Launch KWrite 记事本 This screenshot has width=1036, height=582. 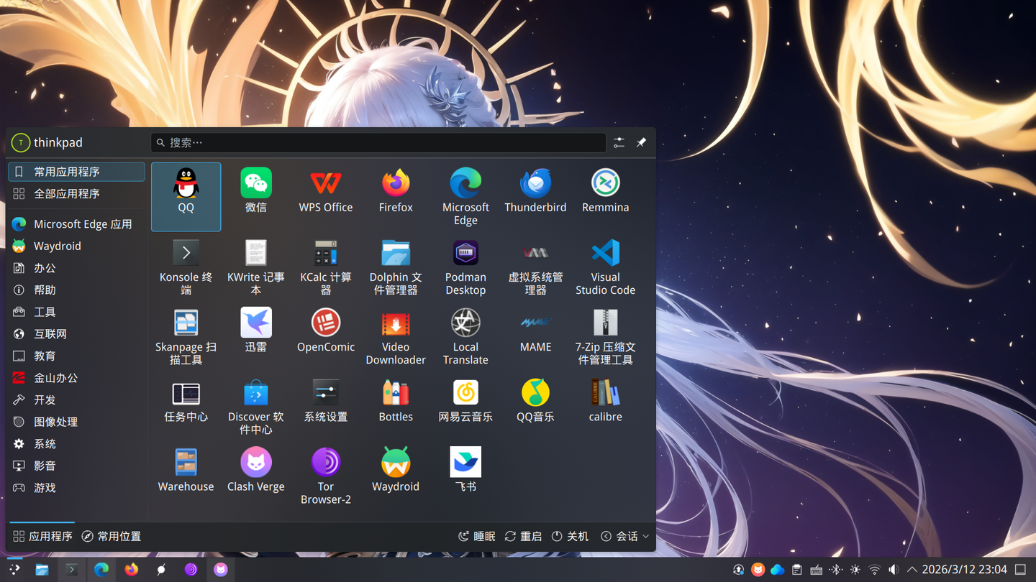(x=255, y=267)
